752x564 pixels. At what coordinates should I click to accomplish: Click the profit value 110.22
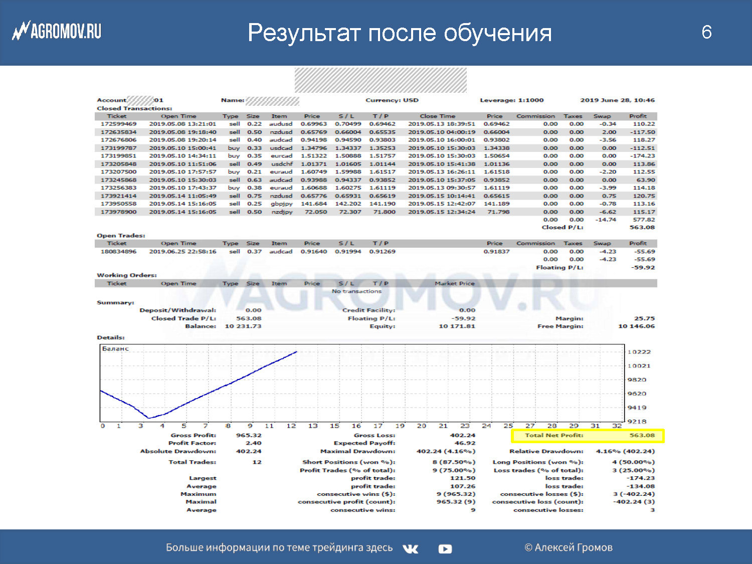pyautogui.click(x=644, y=124)
